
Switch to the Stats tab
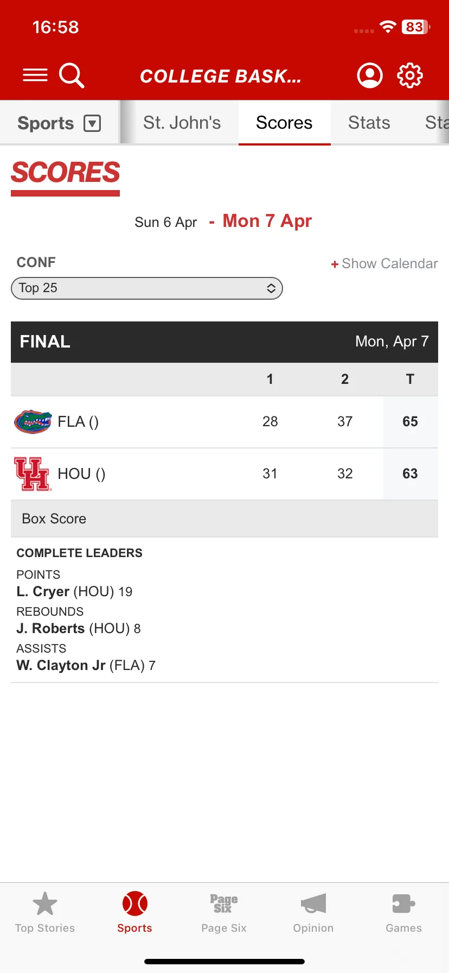[369, 123]
